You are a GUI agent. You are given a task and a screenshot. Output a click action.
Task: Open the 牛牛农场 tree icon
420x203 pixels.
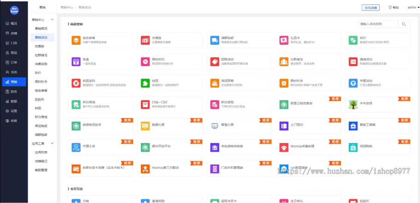click(353, 104)
